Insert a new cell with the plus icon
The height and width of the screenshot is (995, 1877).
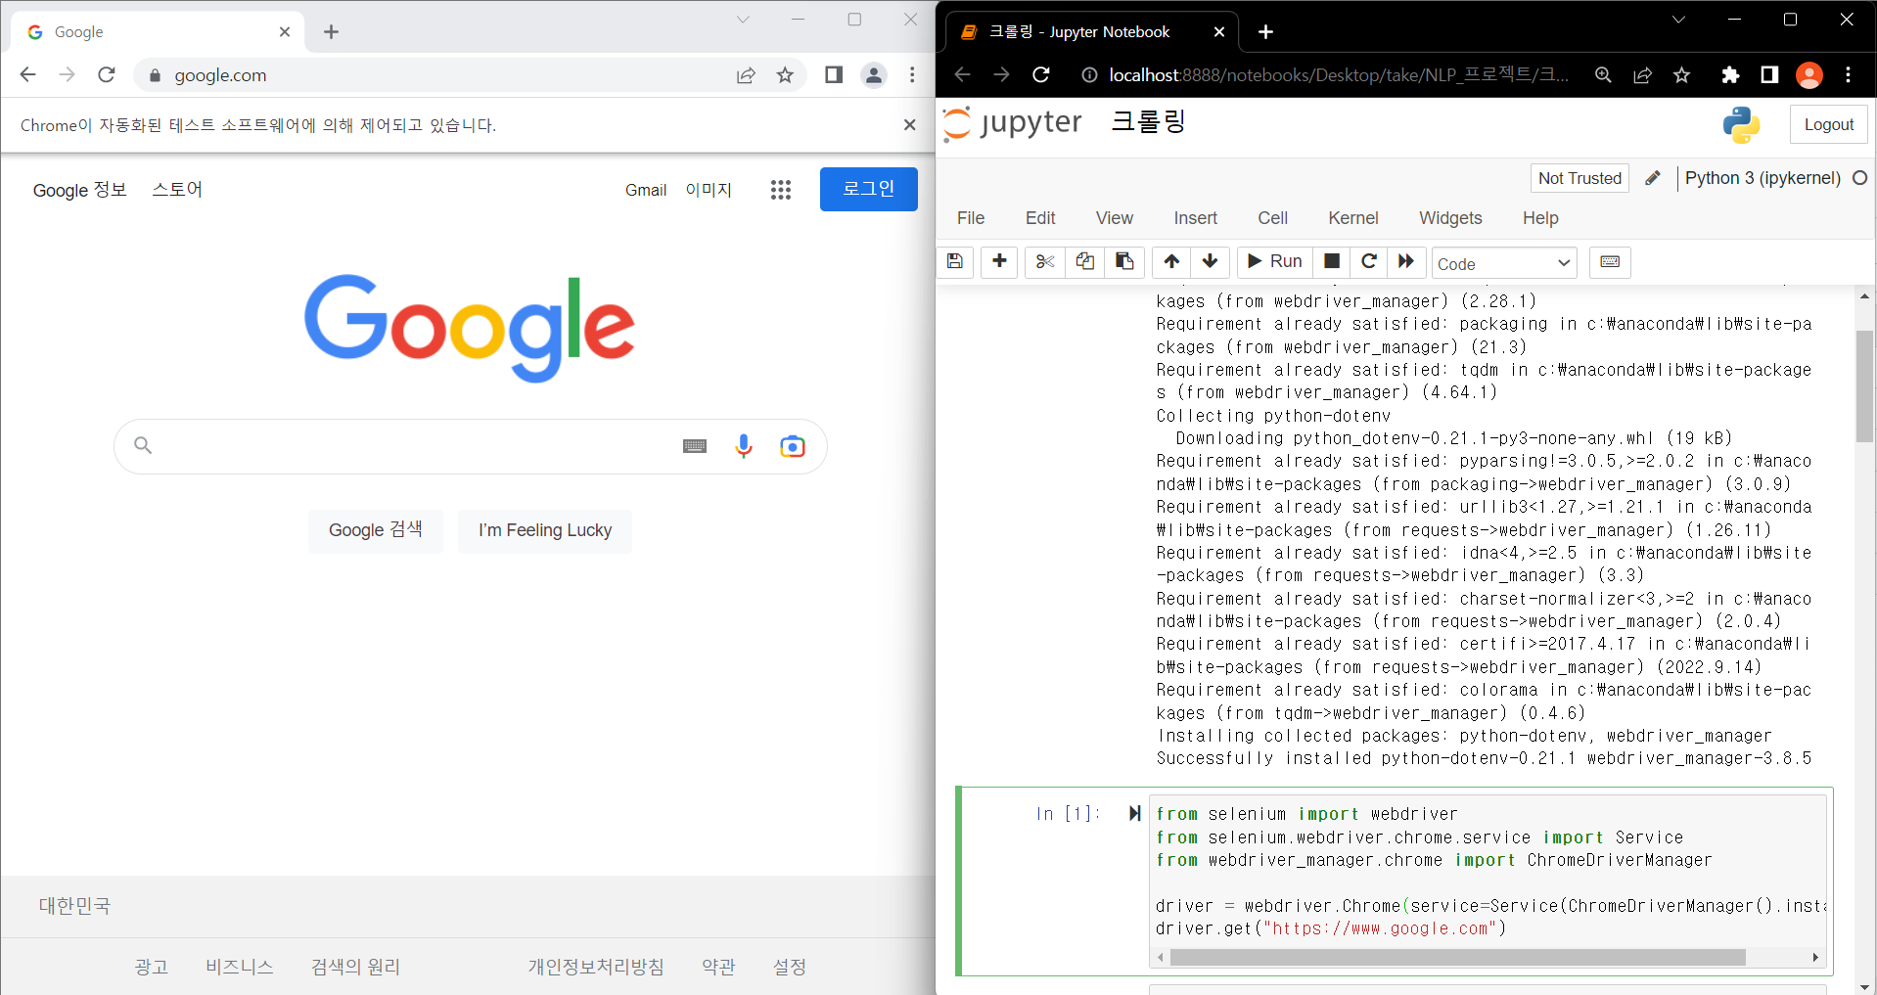[998, 262]
